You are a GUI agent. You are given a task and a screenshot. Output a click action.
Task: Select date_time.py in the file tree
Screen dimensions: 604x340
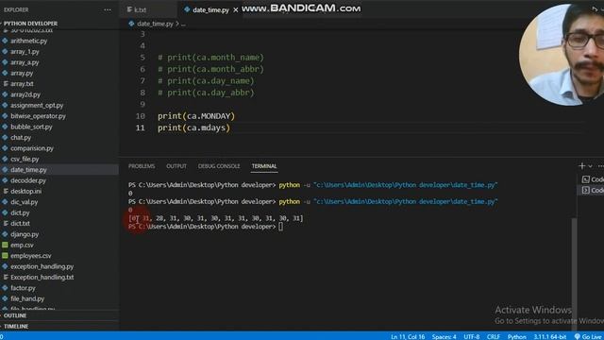click(28, 170)
